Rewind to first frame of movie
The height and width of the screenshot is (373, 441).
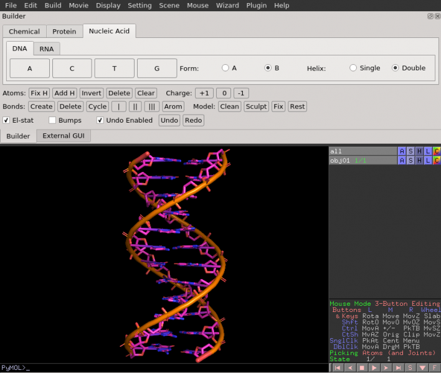[339, 368]
